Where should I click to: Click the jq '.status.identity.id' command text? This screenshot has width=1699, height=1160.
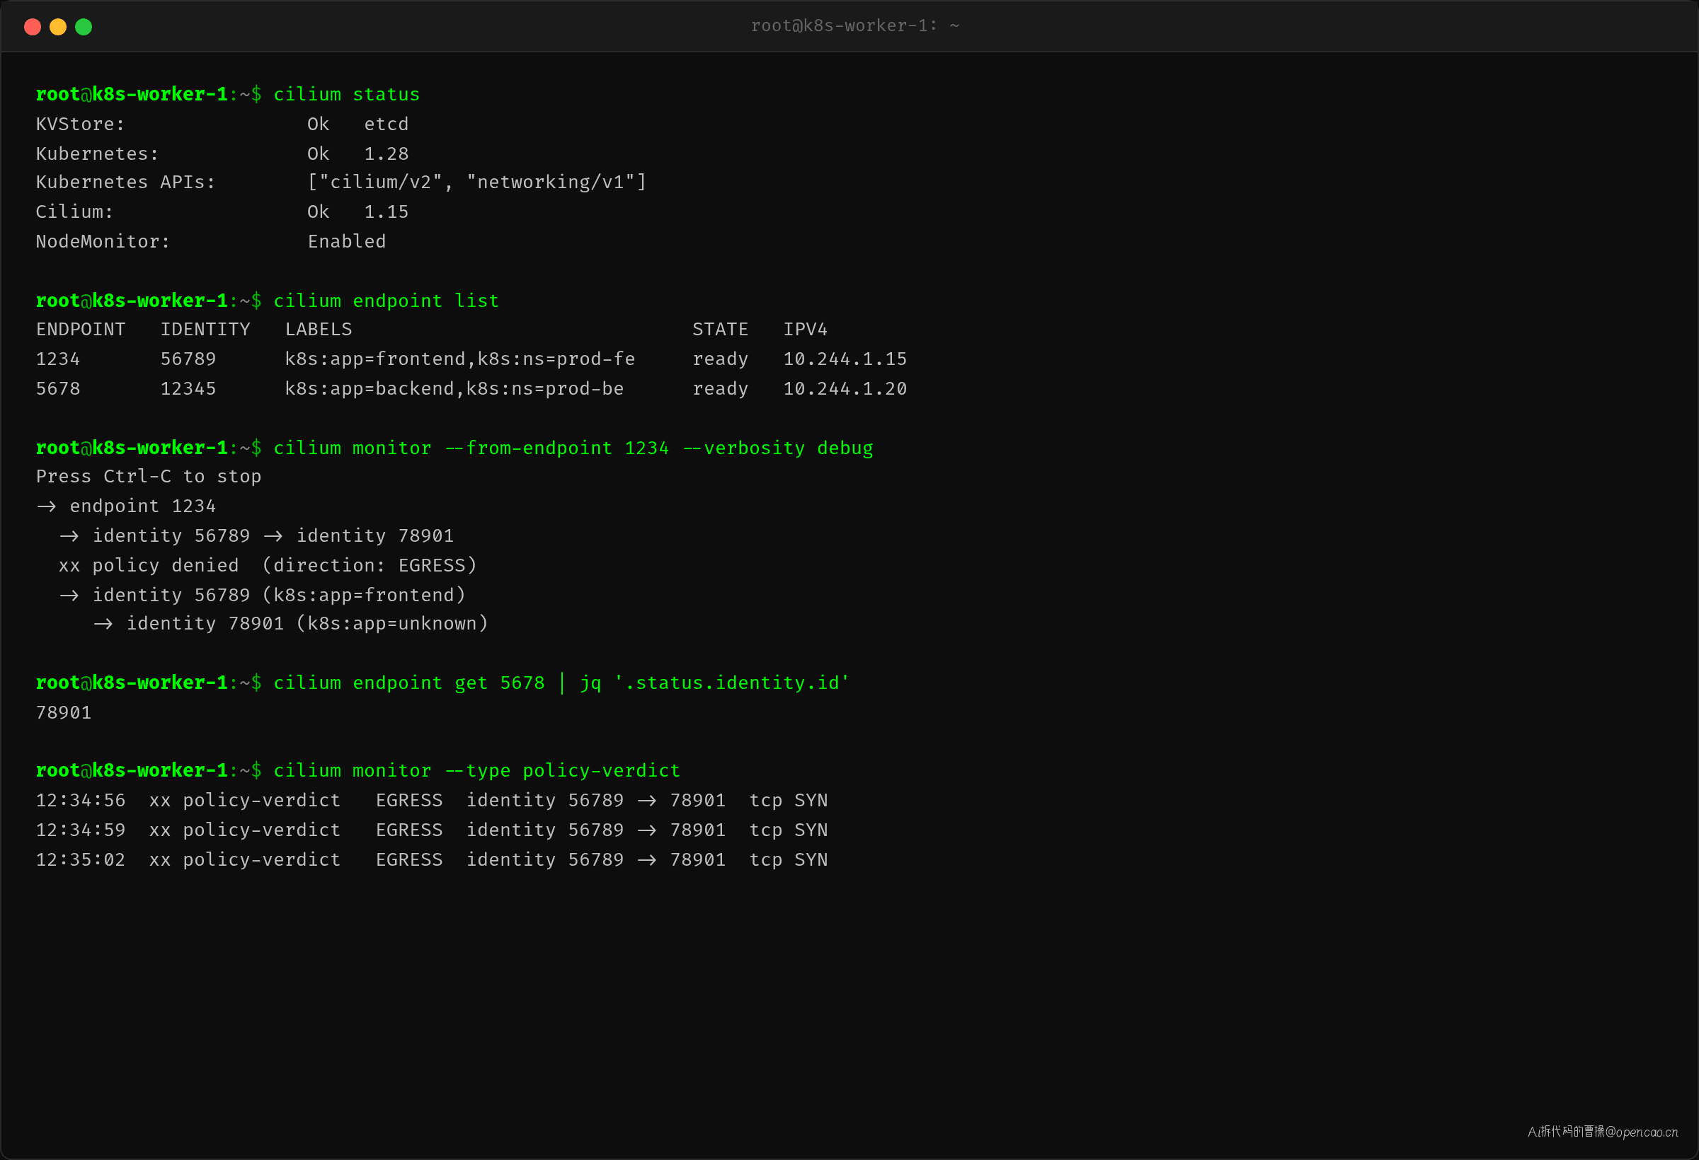point(715,683)
